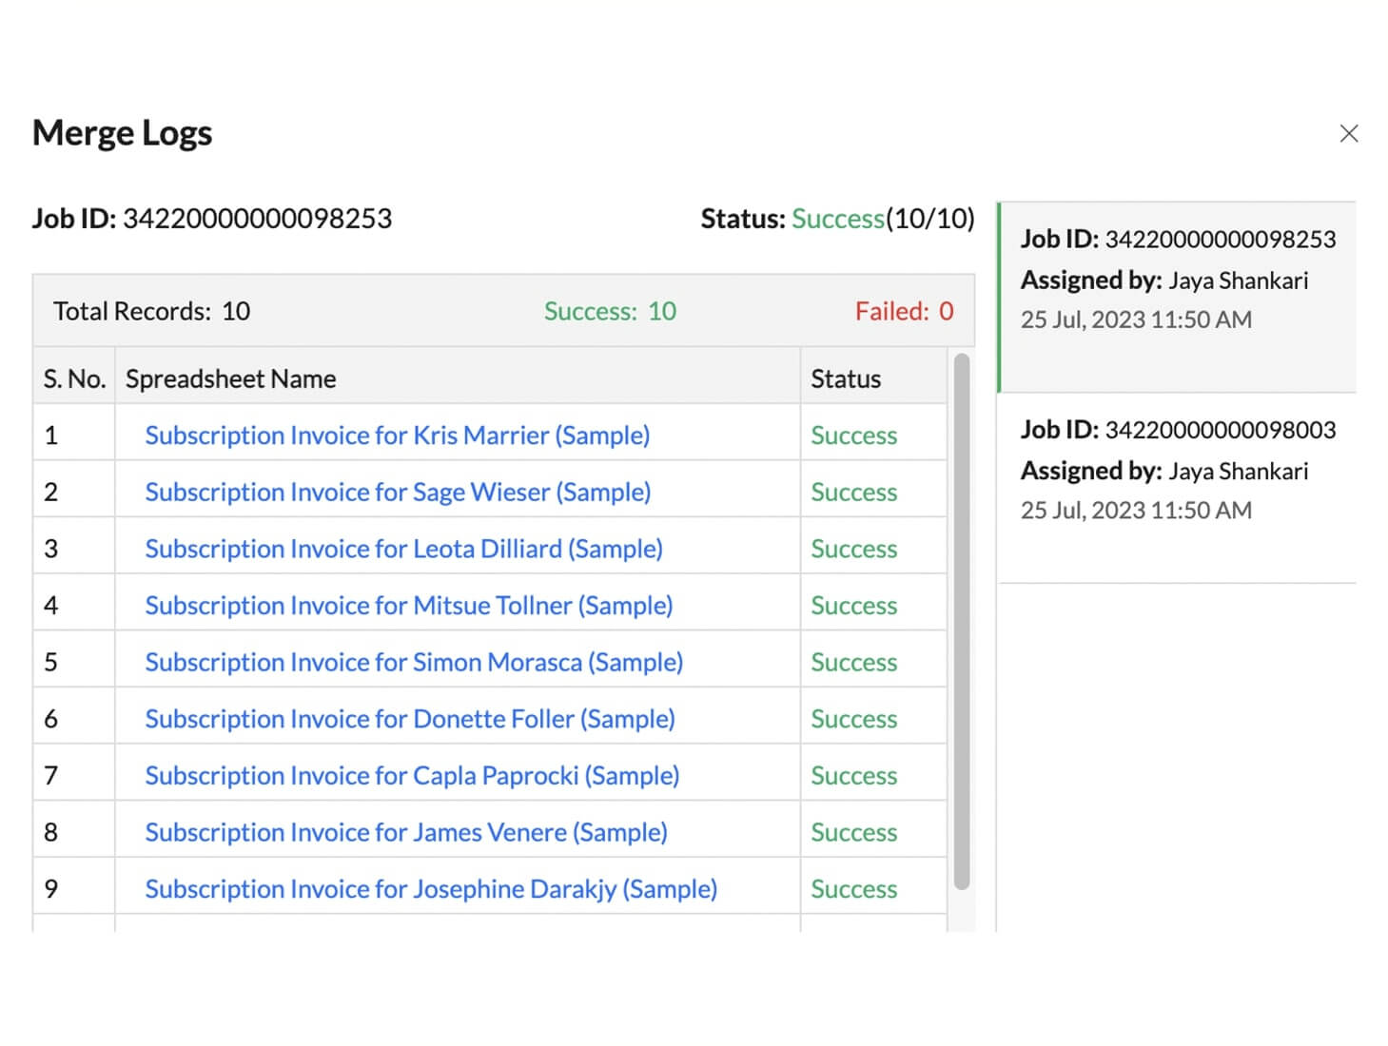Image resolution: width=1388 pixels, height=1046 pixels.
Task: Open Subscription Invoice for Leota Dilliard
Action: 403,549
